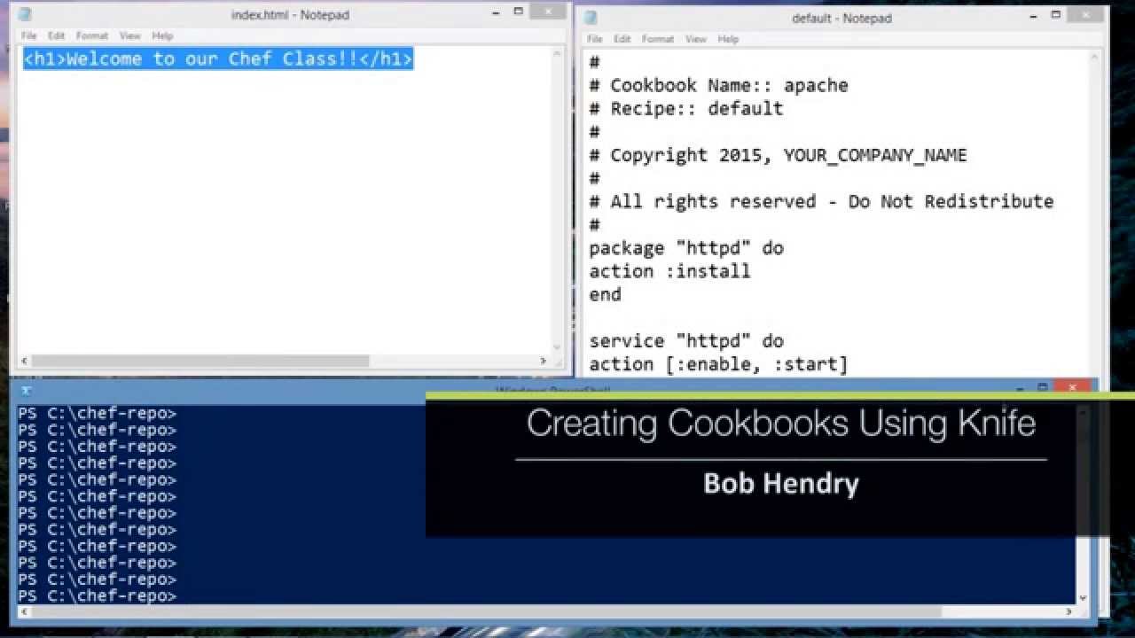The height and width of the screenshot is (638, 1135).
Task: Click up arrow of index.html vertical scrollbar
Action: (x=557, y=52)
